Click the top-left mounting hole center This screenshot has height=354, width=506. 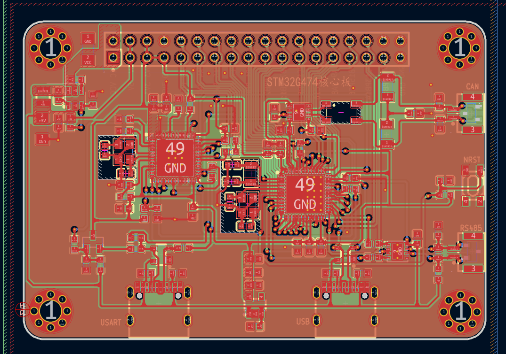coord(50,48)
